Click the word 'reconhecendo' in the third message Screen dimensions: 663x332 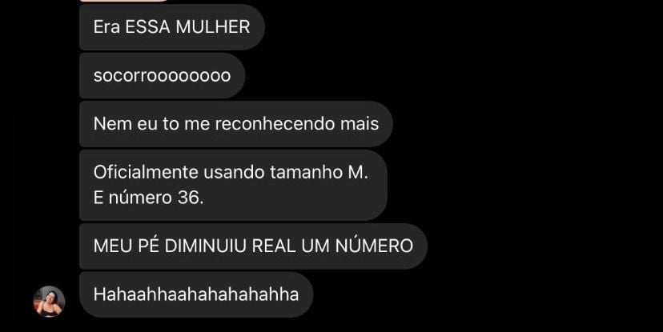(x=270, y=124)
